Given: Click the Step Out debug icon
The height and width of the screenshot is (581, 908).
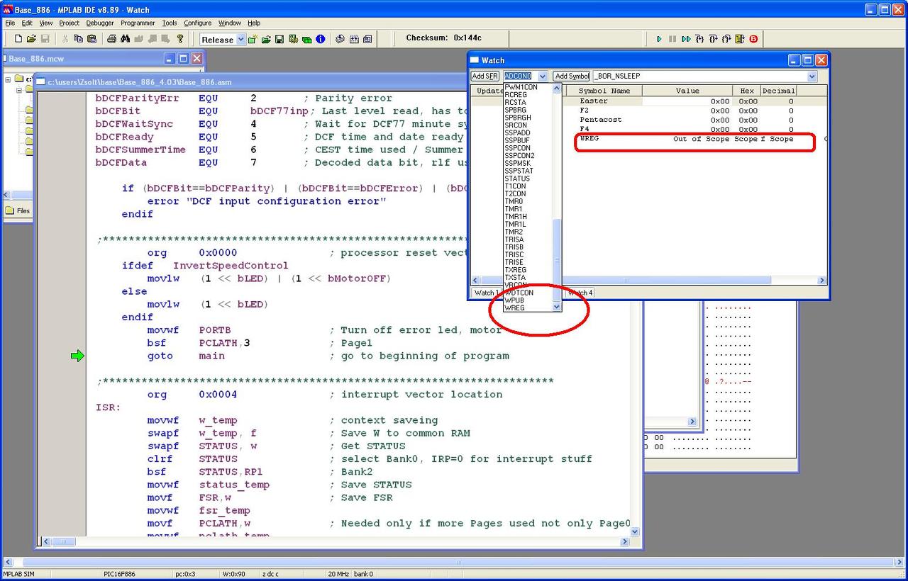Looking at the screenshot, I should (726, 39).
